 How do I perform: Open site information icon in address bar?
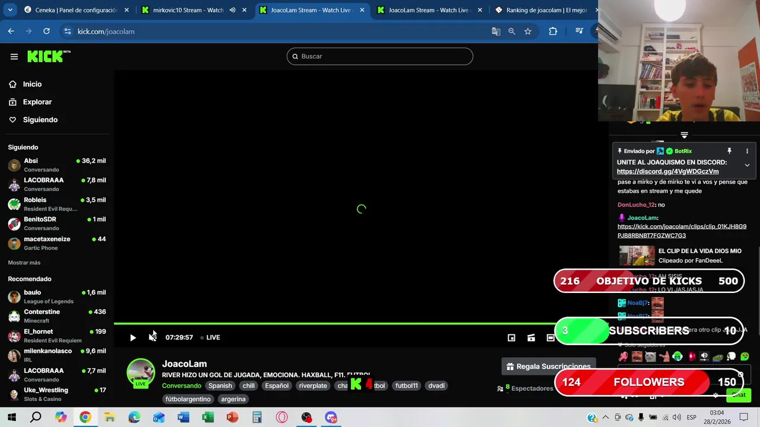tap(67, 31)
